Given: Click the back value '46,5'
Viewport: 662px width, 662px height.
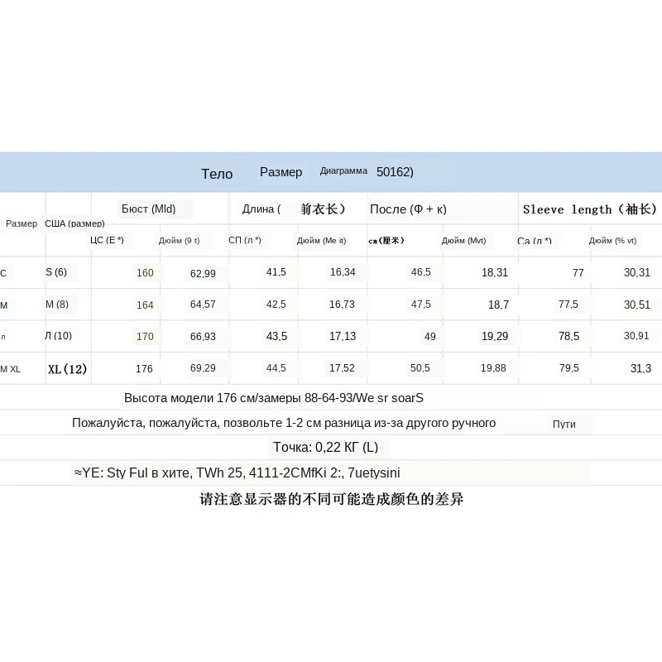Looking at the screenshot, I should click(x=421, y=272).
